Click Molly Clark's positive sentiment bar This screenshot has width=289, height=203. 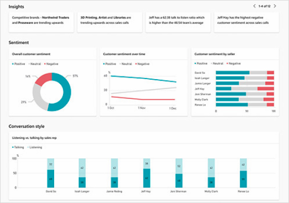click(227, 99)
